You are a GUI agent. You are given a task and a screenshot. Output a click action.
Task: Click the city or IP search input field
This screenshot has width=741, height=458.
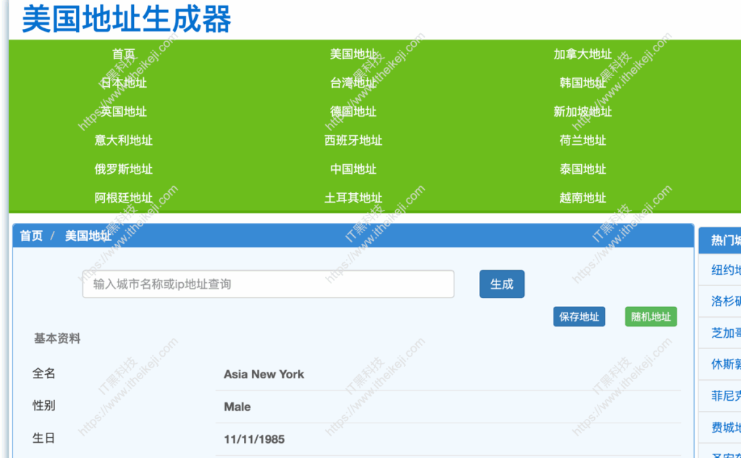pos(268,284)
